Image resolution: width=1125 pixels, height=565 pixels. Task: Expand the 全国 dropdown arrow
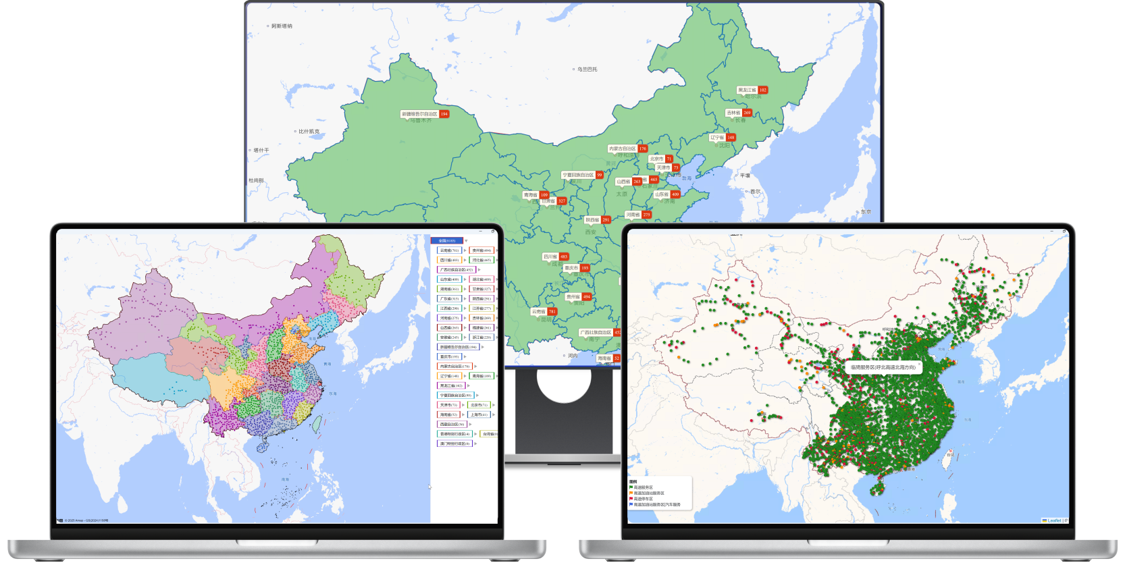pos(466,241)
